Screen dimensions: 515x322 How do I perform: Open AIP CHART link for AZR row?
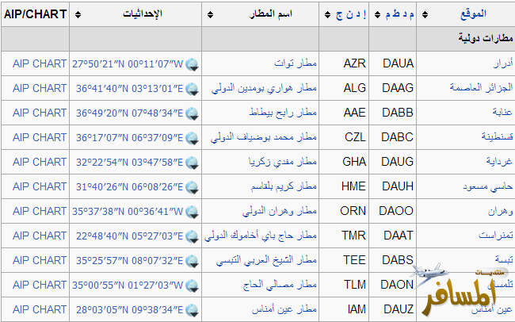point(40,63)
